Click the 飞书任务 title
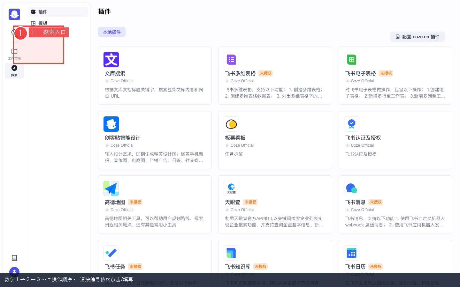Viewport: 460px width, 287px height. click(x=115, y=267)
